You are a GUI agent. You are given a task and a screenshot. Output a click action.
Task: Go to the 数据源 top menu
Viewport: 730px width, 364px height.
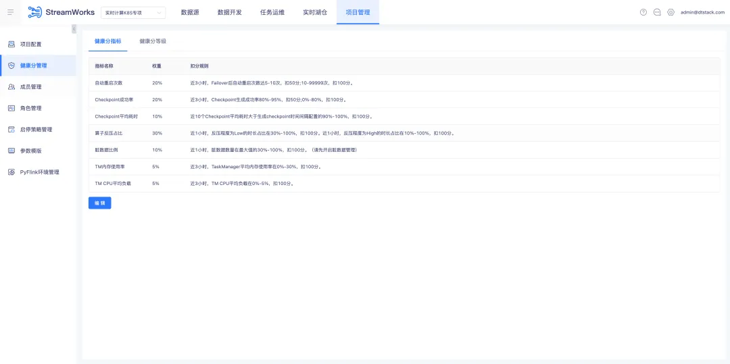click(190, 13)
